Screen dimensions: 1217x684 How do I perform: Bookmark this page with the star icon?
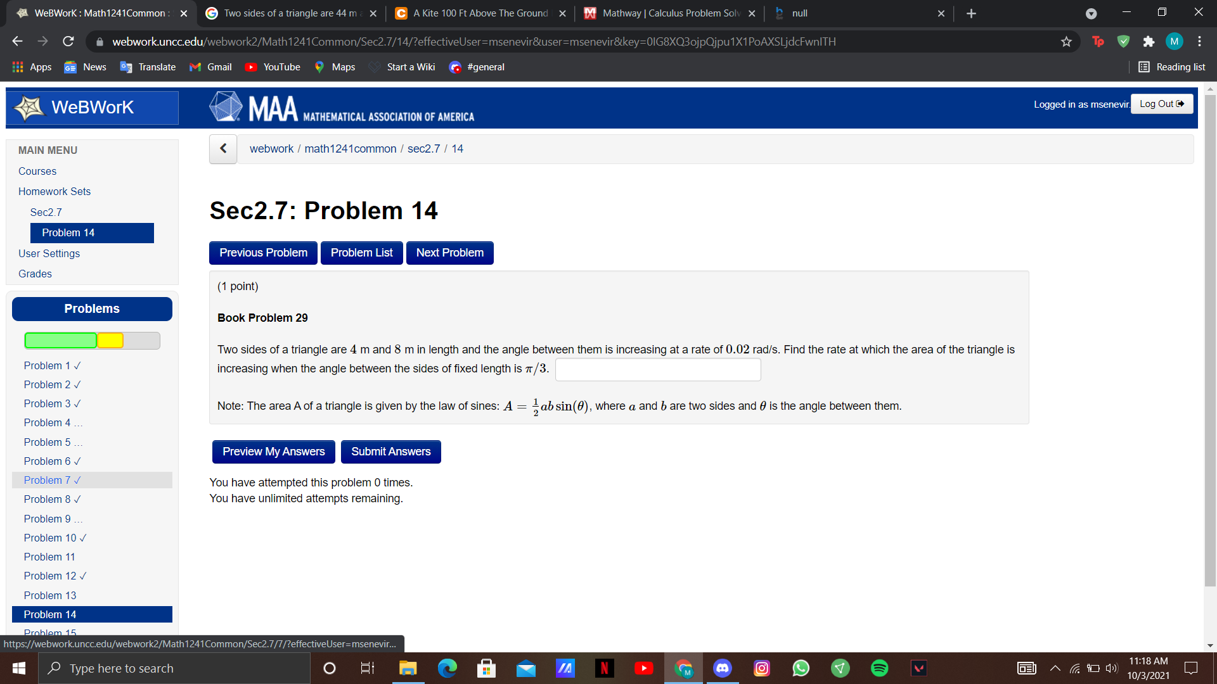click(1066, 41)
